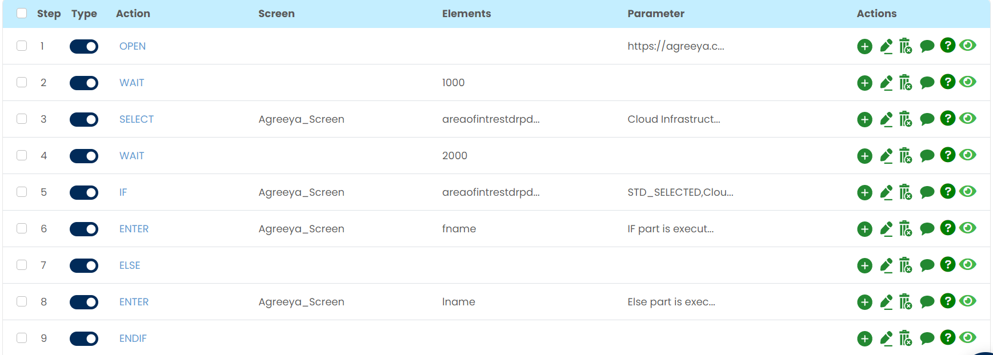Open the help question mark on step 6
Viewport: 993px width, 355px height.
coord(947,228)
